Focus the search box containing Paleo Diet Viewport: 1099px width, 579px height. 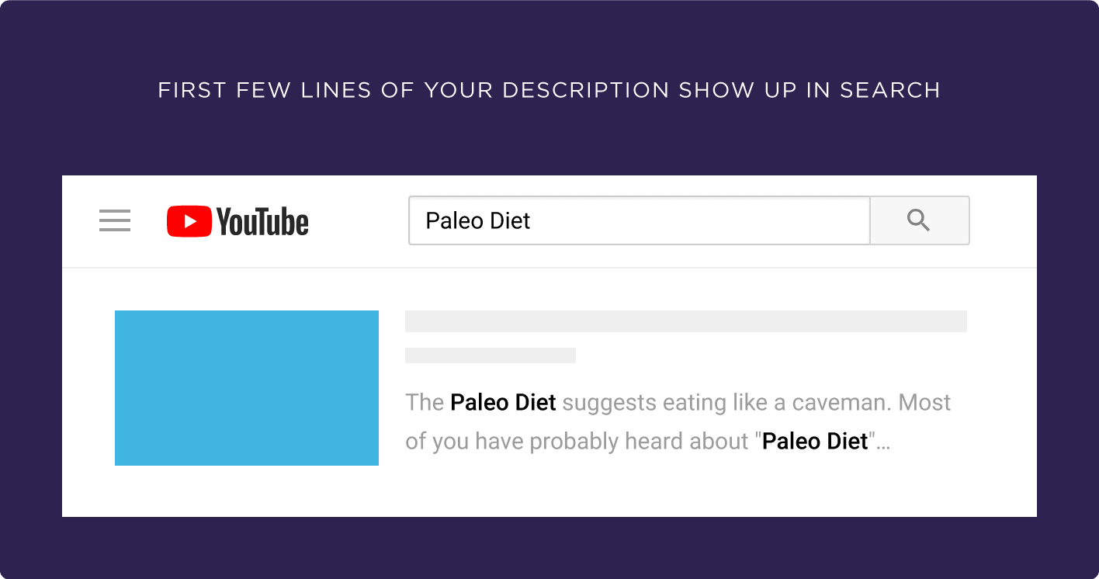coord(640,220)
